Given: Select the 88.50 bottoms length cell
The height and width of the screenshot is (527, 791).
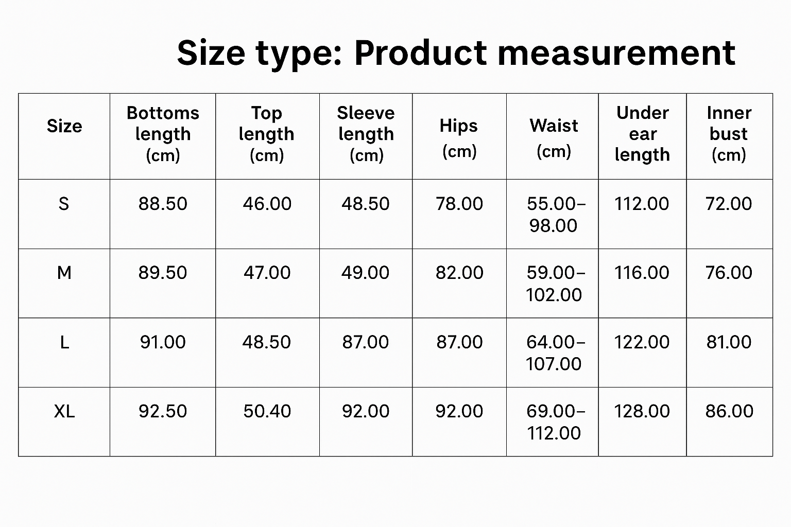Looking at the screenshot, I should coord(163,204).
